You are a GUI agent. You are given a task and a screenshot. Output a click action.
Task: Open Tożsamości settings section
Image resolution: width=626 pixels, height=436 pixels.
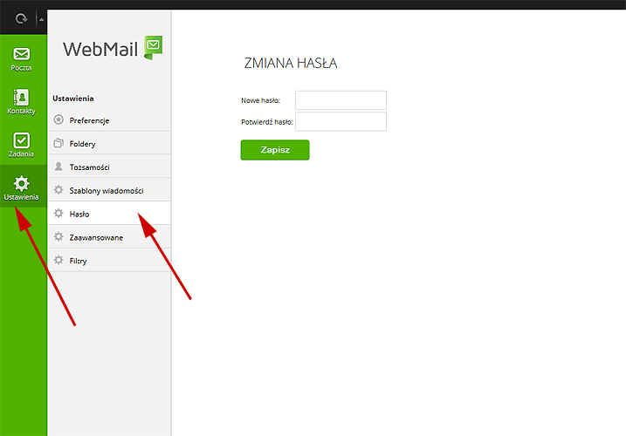click(x=109, y=167)
